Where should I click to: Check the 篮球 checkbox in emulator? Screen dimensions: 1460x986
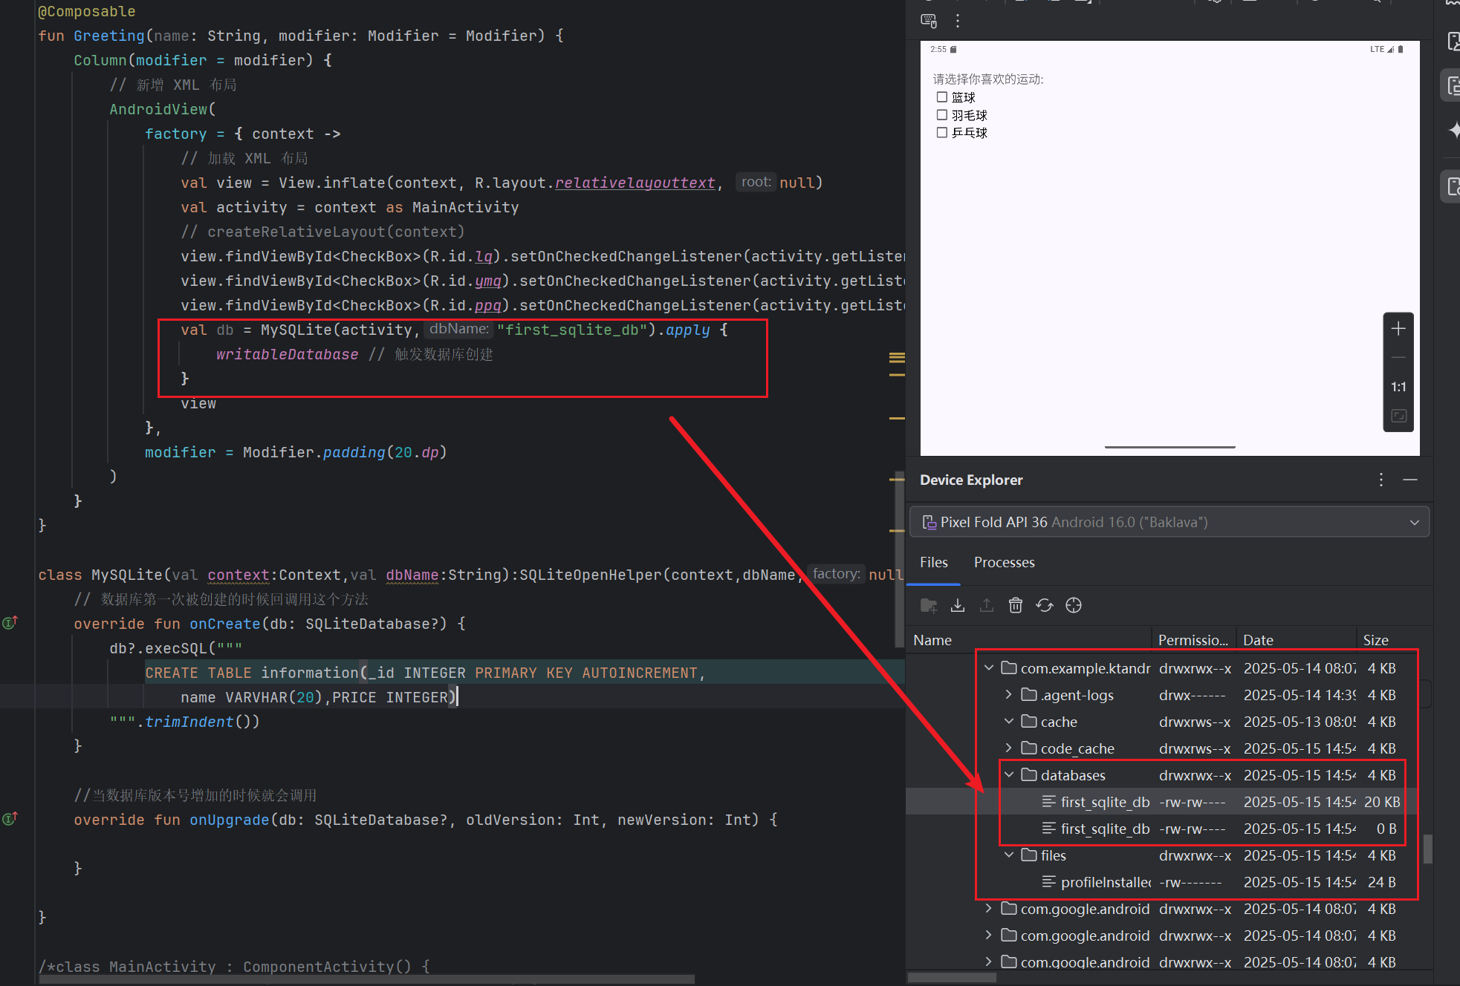(942, 97)
